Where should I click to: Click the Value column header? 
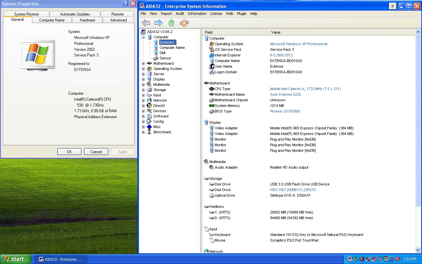point(329,32)
